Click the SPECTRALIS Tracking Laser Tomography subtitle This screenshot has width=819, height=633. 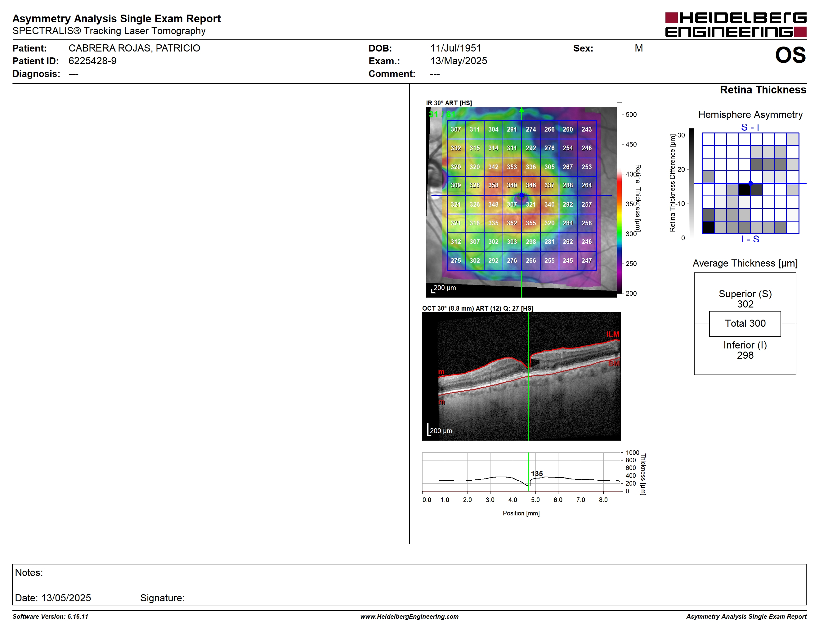[x=109, y=31]
